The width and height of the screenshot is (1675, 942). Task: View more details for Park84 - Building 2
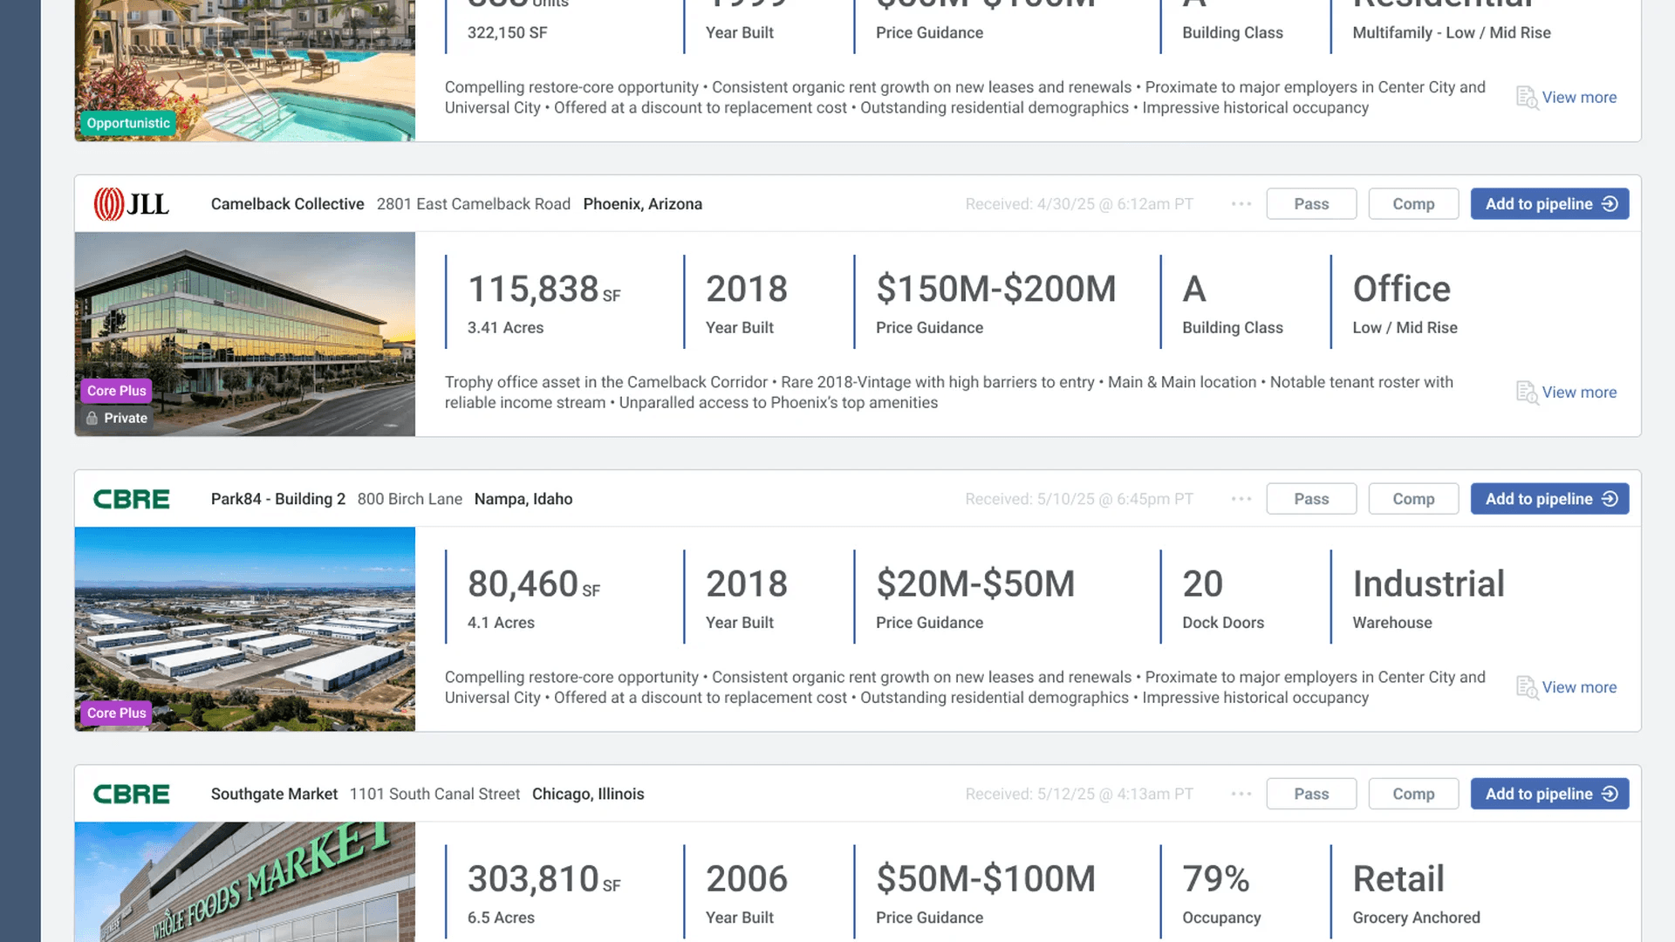pyautogui.click(x=1579, y=687)
